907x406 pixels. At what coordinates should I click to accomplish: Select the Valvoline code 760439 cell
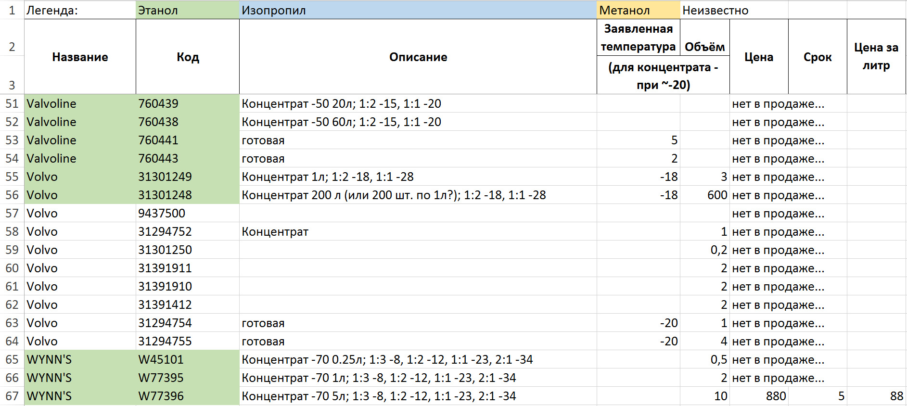[187, 103]
